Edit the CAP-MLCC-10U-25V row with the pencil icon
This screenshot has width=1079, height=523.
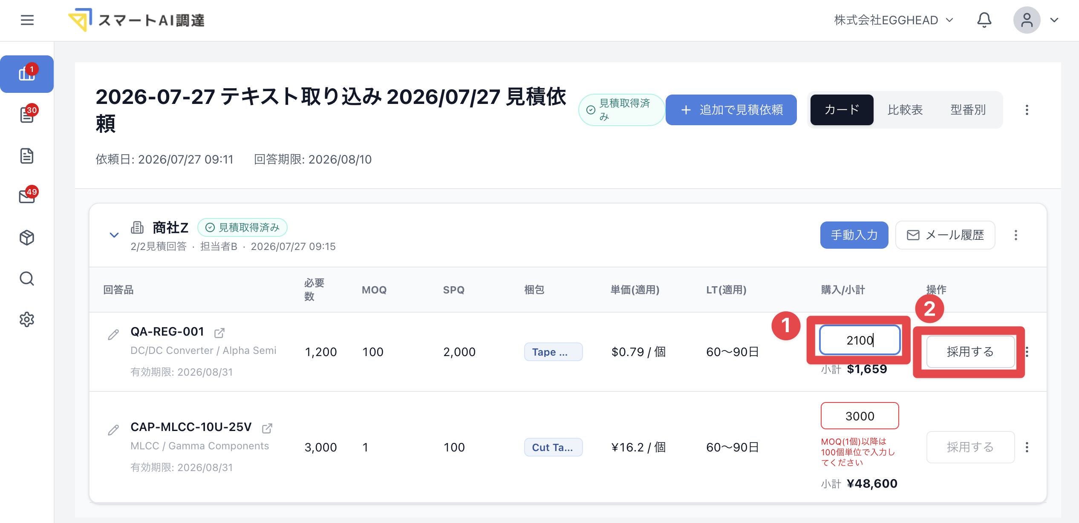point(113,430)
